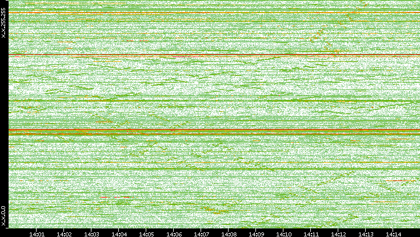Click the 14:11 time axis label
Viewport: 420px width, 237px height.
tap(311, 234)
